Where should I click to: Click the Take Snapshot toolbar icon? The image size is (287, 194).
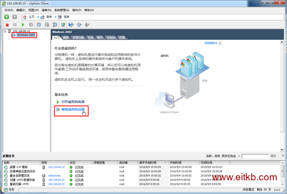pos(39,24)
